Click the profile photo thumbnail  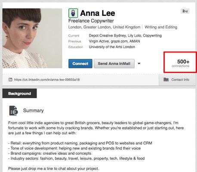32,38
